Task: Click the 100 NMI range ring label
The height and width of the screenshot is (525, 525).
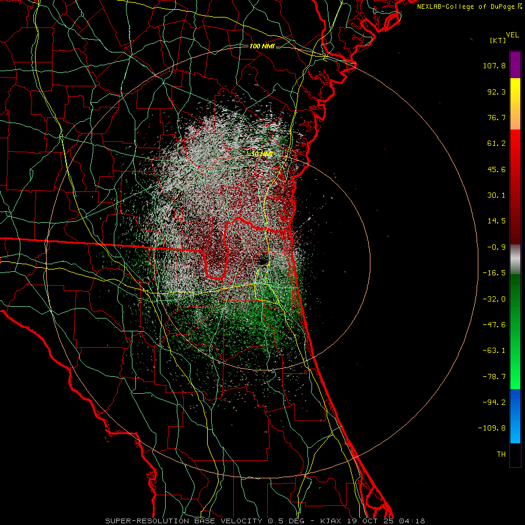Action: click(x=262, y=46)
